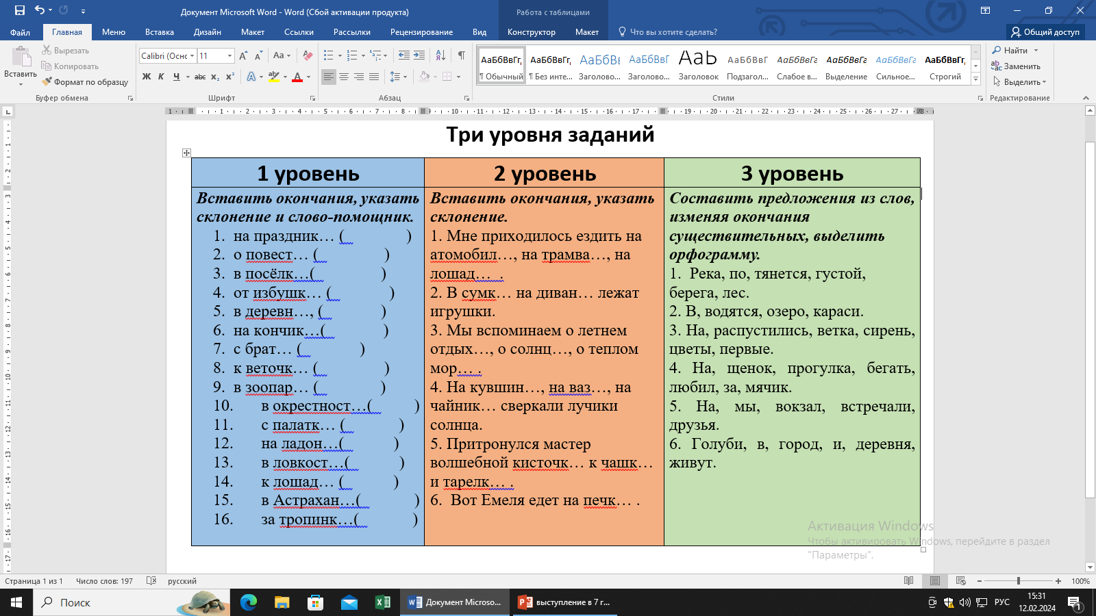1096x616 pixels.
Task: Click the Общий доступ share button
Action: (x=1045, y=32)
